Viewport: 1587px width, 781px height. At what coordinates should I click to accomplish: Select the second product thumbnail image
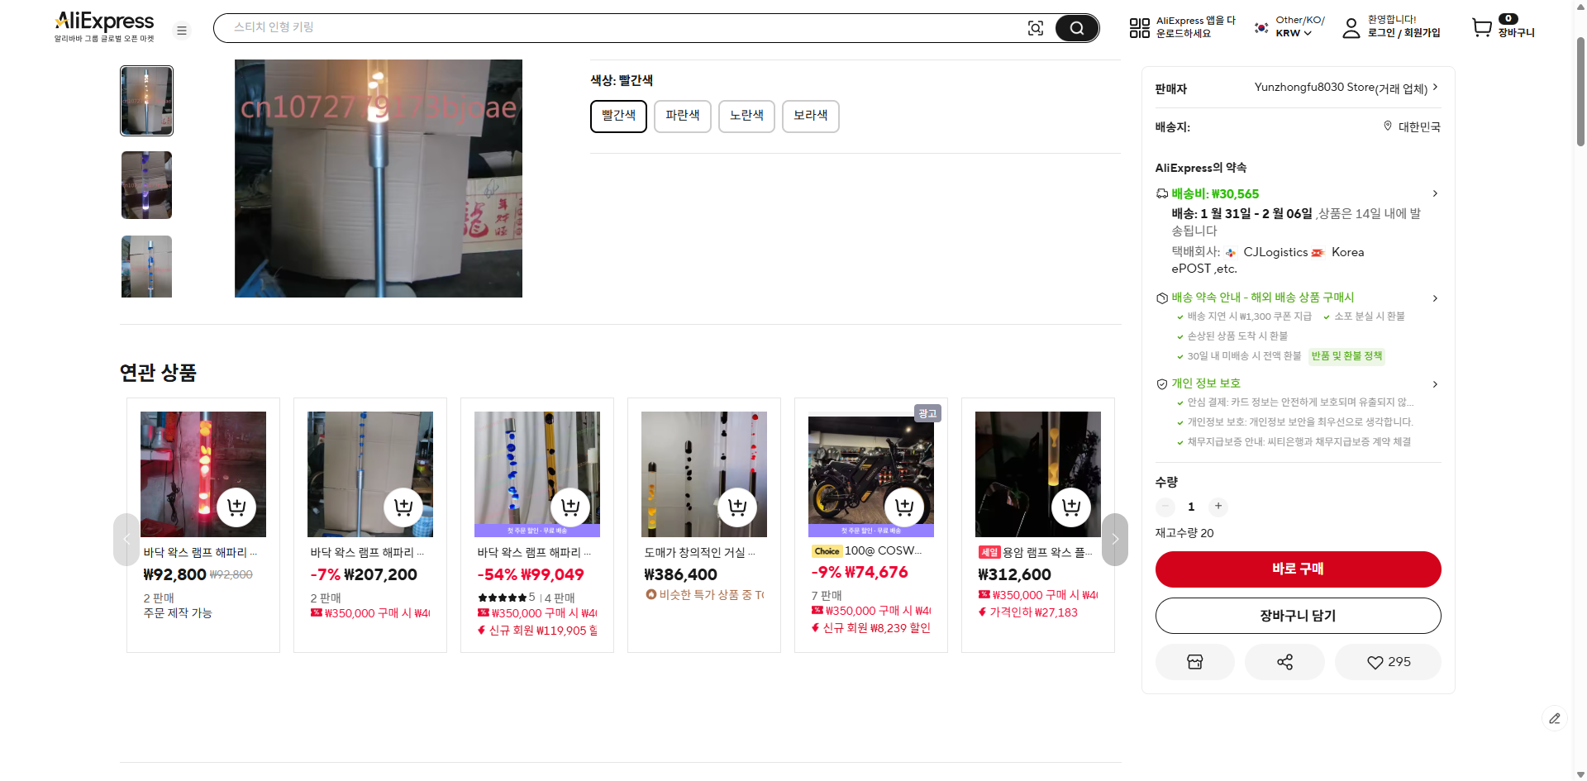pos(147,185)
